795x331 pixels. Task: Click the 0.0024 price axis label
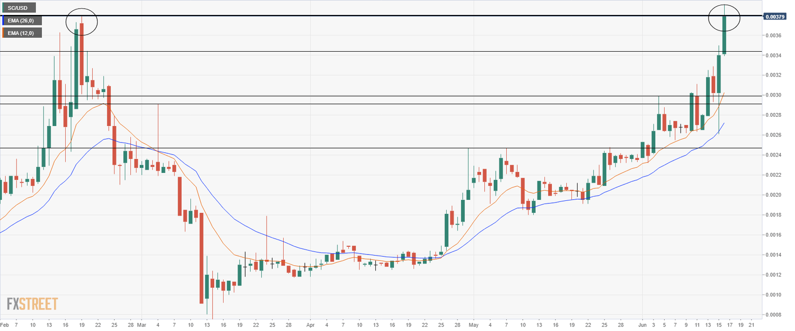774,155
